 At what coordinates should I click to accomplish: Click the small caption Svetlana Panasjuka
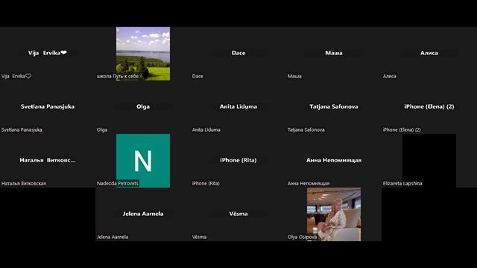pos(22,130)
